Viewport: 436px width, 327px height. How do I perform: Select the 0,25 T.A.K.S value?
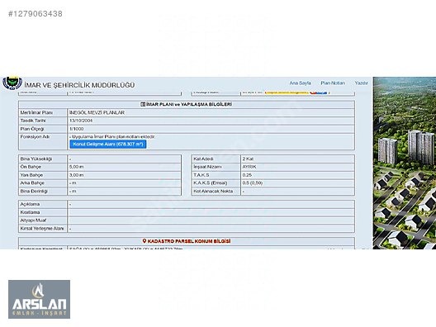click(x=247, y=175)
